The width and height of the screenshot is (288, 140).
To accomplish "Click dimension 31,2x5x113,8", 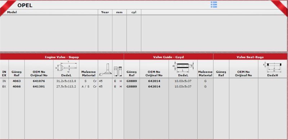I will [x=66, y=81].
